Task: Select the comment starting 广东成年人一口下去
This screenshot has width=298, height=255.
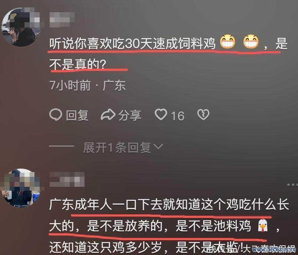Action: pos(169,226)
